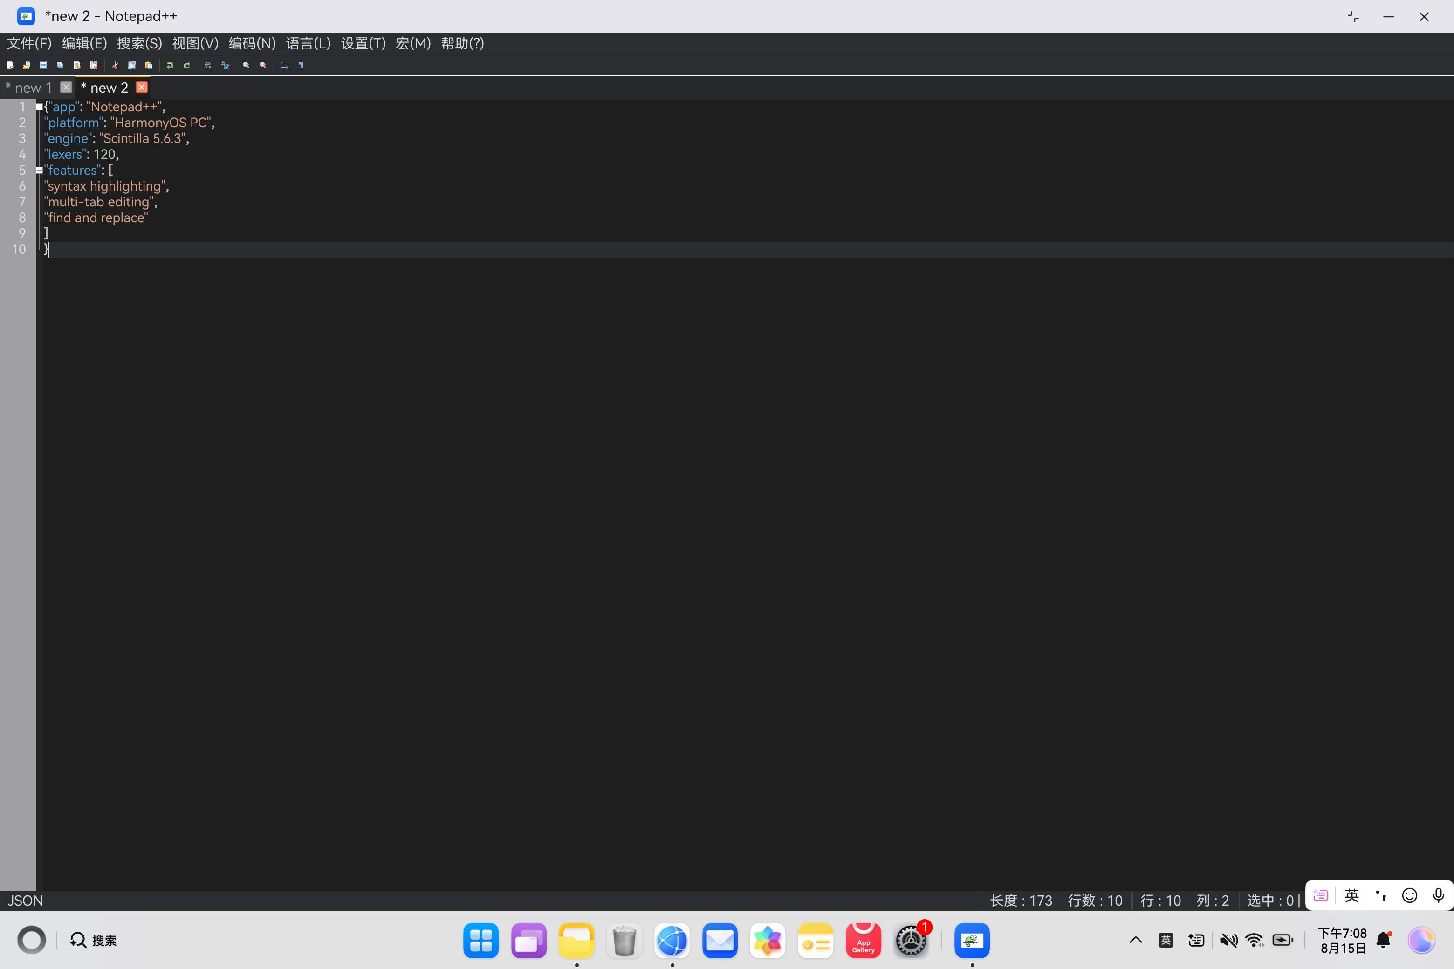Click the 搜索 taskbar search button
This screenshot has width=1454, height=969.
93,940
